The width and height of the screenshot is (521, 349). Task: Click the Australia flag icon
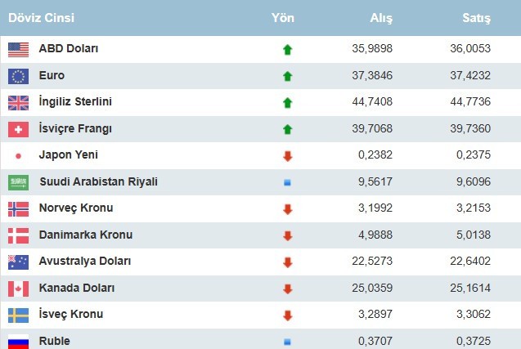tap(18, 262)
